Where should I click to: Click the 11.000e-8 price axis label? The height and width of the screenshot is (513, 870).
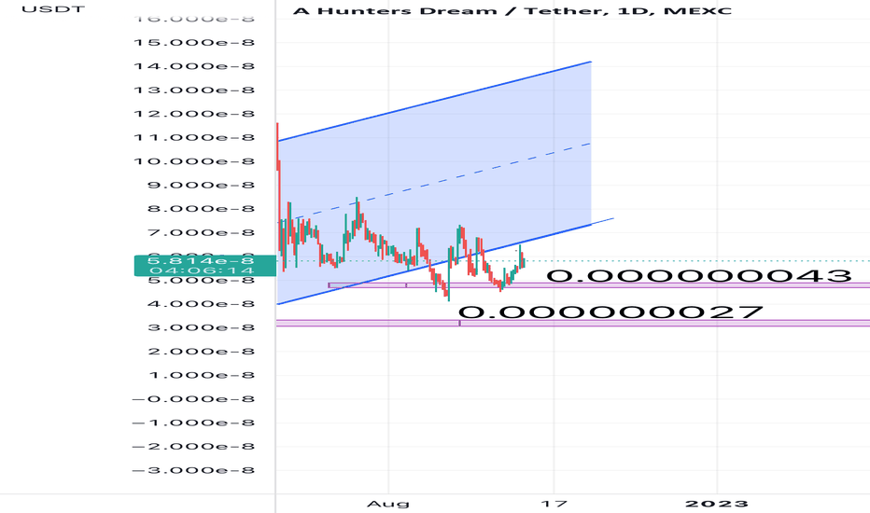194,137
